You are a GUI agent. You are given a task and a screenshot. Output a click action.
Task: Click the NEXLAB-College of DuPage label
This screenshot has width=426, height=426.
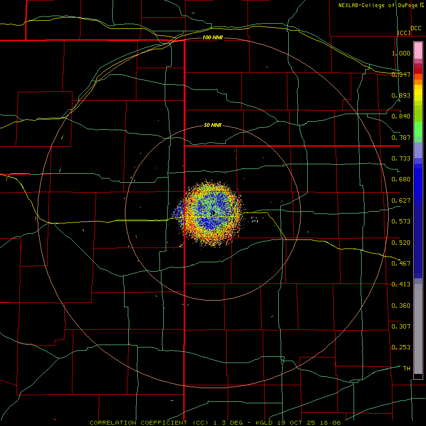(x=378, y=5)
